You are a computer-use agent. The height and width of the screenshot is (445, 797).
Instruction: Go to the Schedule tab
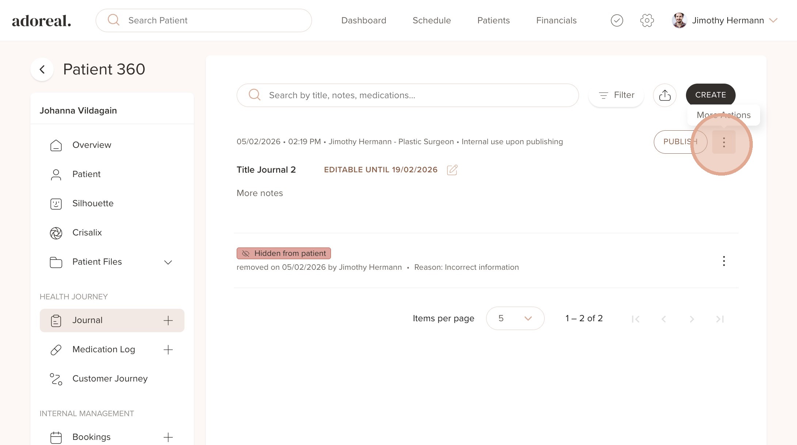click(431, 20)
